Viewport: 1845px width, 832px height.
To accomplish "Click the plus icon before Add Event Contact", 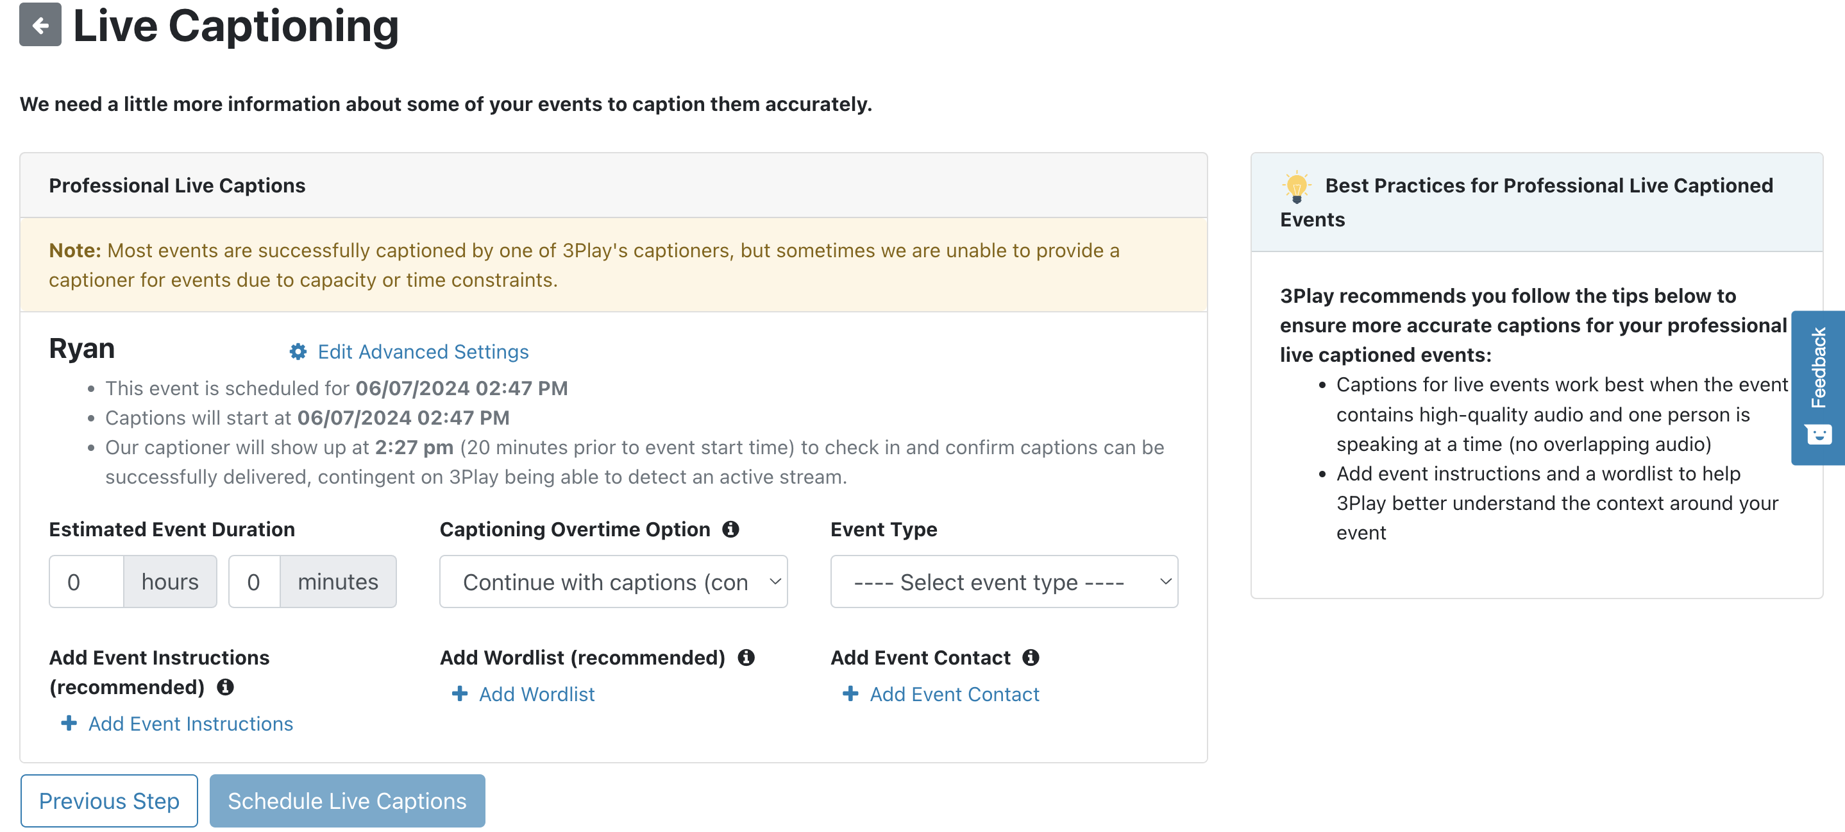I will [x=850, y=693].
